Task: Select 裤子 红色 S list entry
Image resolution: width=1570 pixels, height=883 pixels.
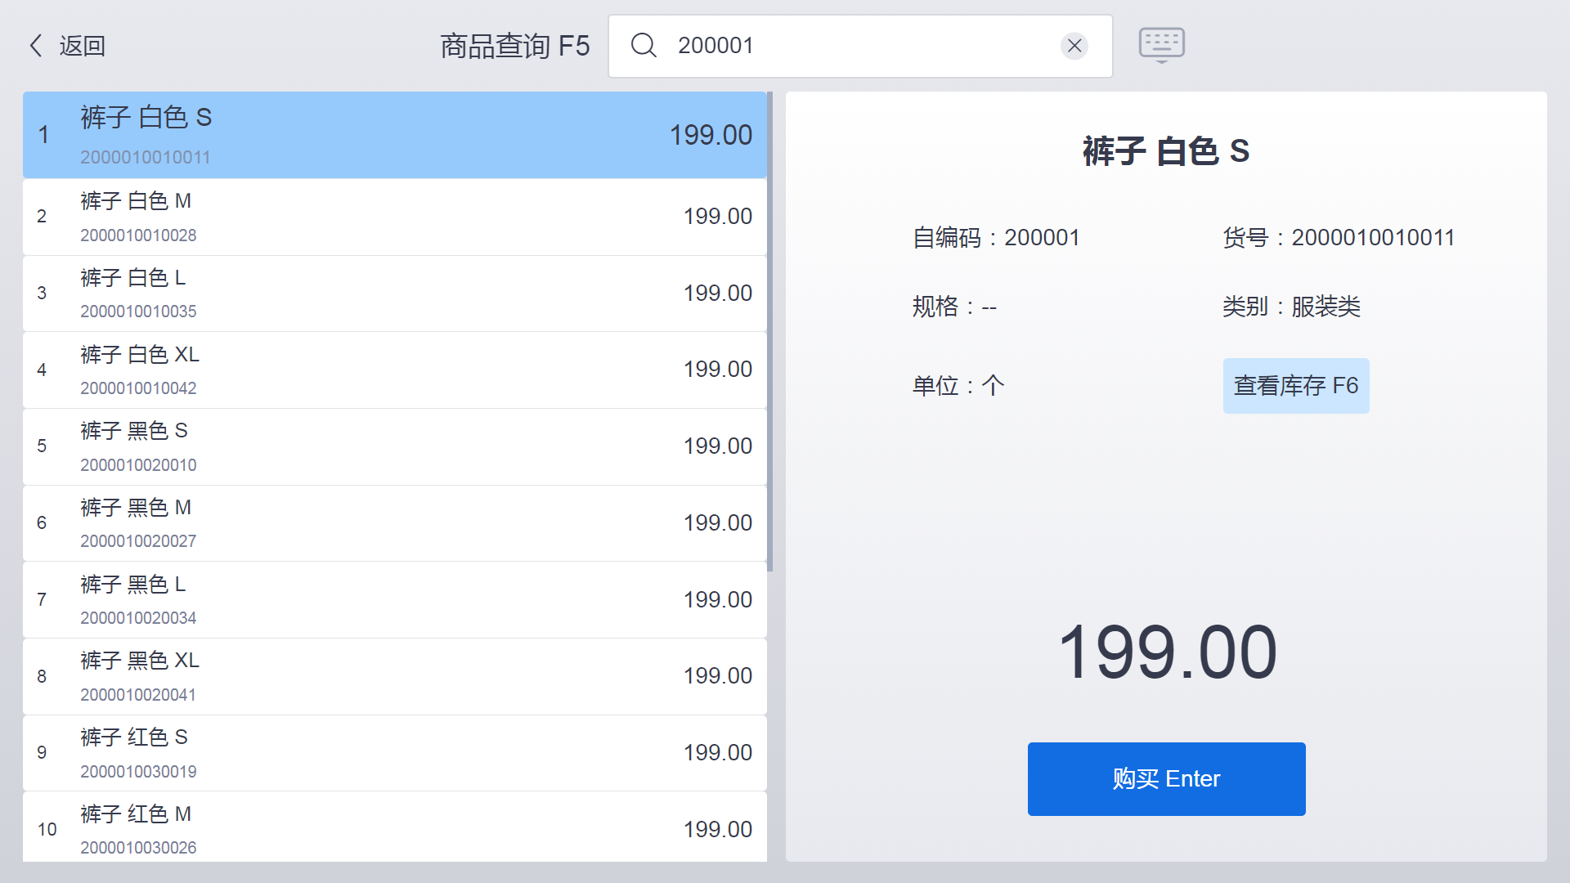Action: pyautogui.click(x=394, y=753)
